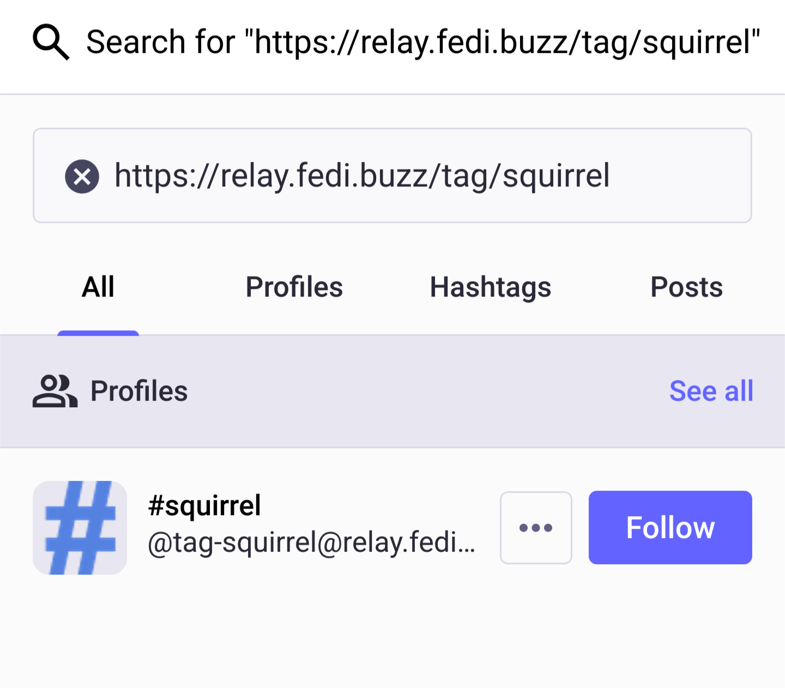
Task: Follow the #squirrel relay profile
Action: point(670,528)
